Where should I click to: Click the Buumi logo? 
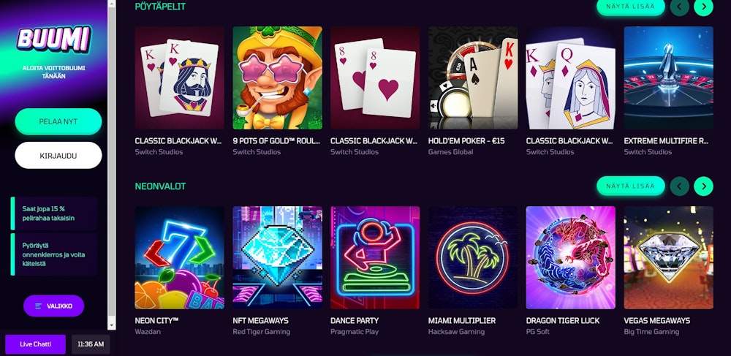pyautogui.click(x=53, y=39)
